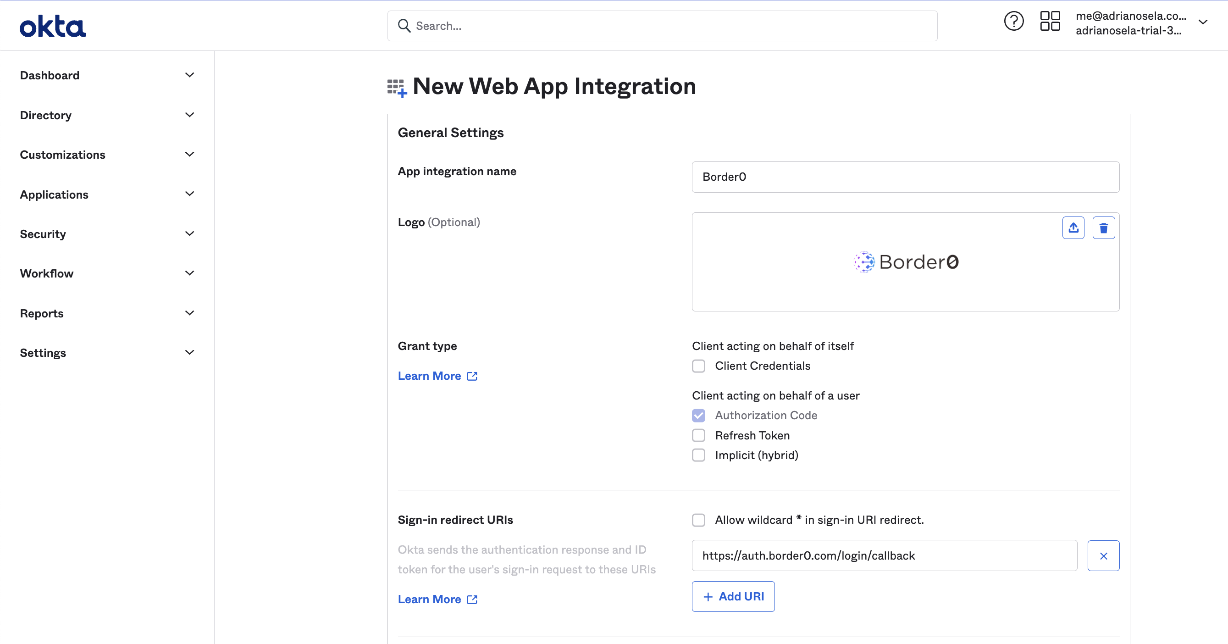The width and height of the screenshot is (1228, 644).
Task: Click the Client Credentials label text
Action: coord(762,366)
